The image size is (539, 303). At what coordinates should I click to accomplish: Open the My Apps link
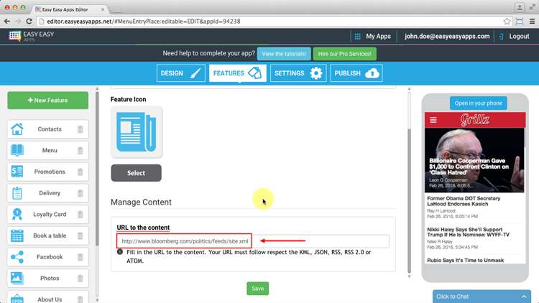(378, 37)
